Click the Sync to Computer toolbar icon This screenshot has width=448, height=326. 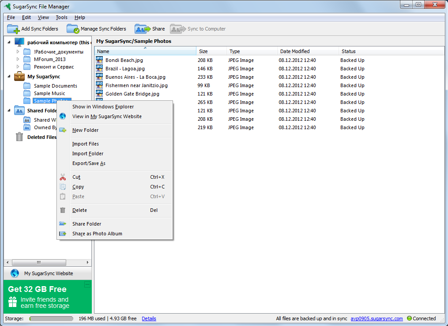pos(178,29)
